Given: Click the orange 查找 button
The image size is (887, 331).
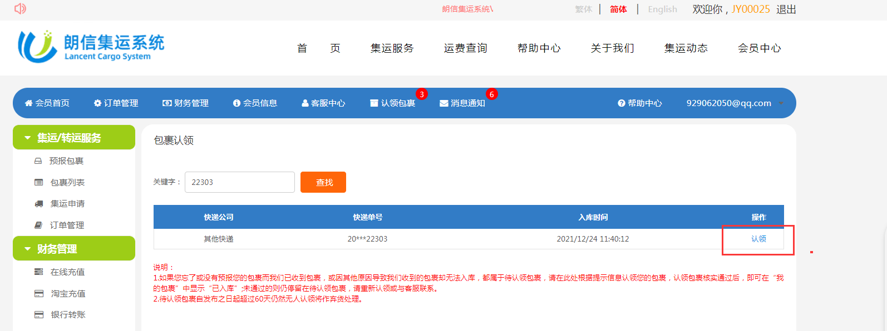Looking at the screenshot, I should tap(323, 182).
